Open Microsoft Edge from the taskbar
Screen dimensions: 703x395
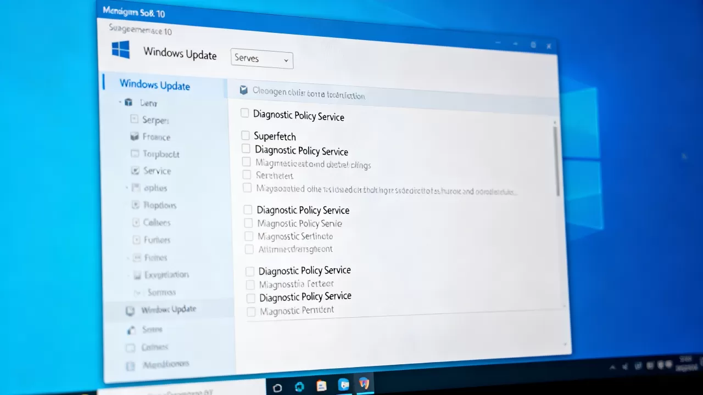point(299,387)
